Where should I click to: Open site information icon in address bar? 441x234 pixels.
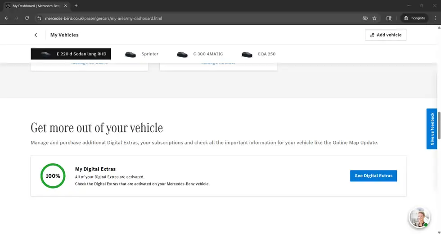click(40, 18)
